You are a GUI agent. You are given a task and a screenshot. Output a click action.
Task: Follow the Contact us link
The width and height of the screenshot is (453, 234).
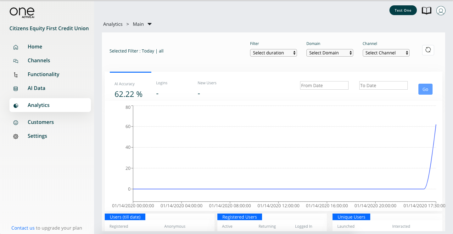(x=23, y=228)
